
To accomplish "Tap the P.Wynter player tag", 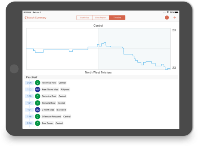I will pos(65,90).
